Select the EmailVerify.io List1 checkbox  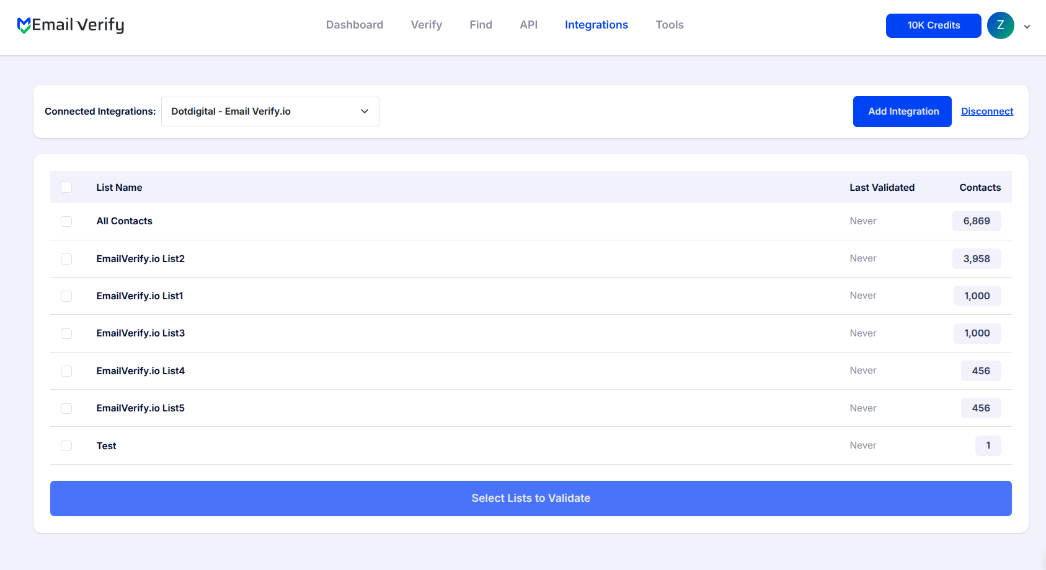click(66, 296)
